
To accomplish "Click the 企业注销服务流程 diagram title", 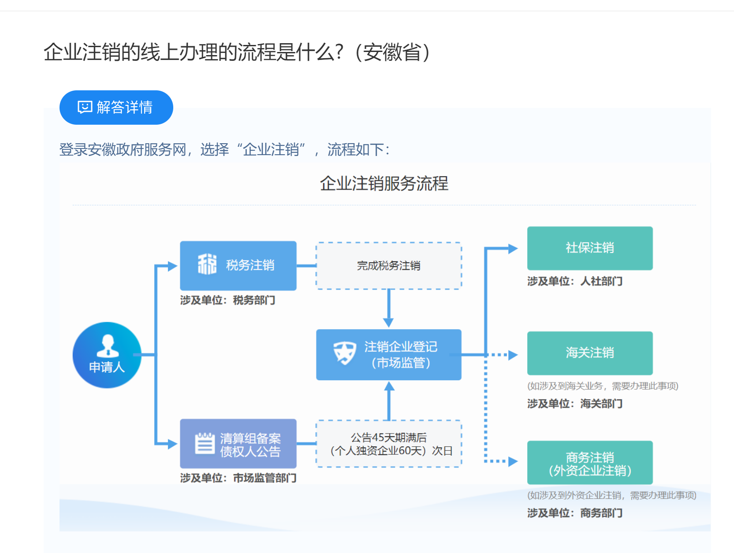I will click(384, 184).
